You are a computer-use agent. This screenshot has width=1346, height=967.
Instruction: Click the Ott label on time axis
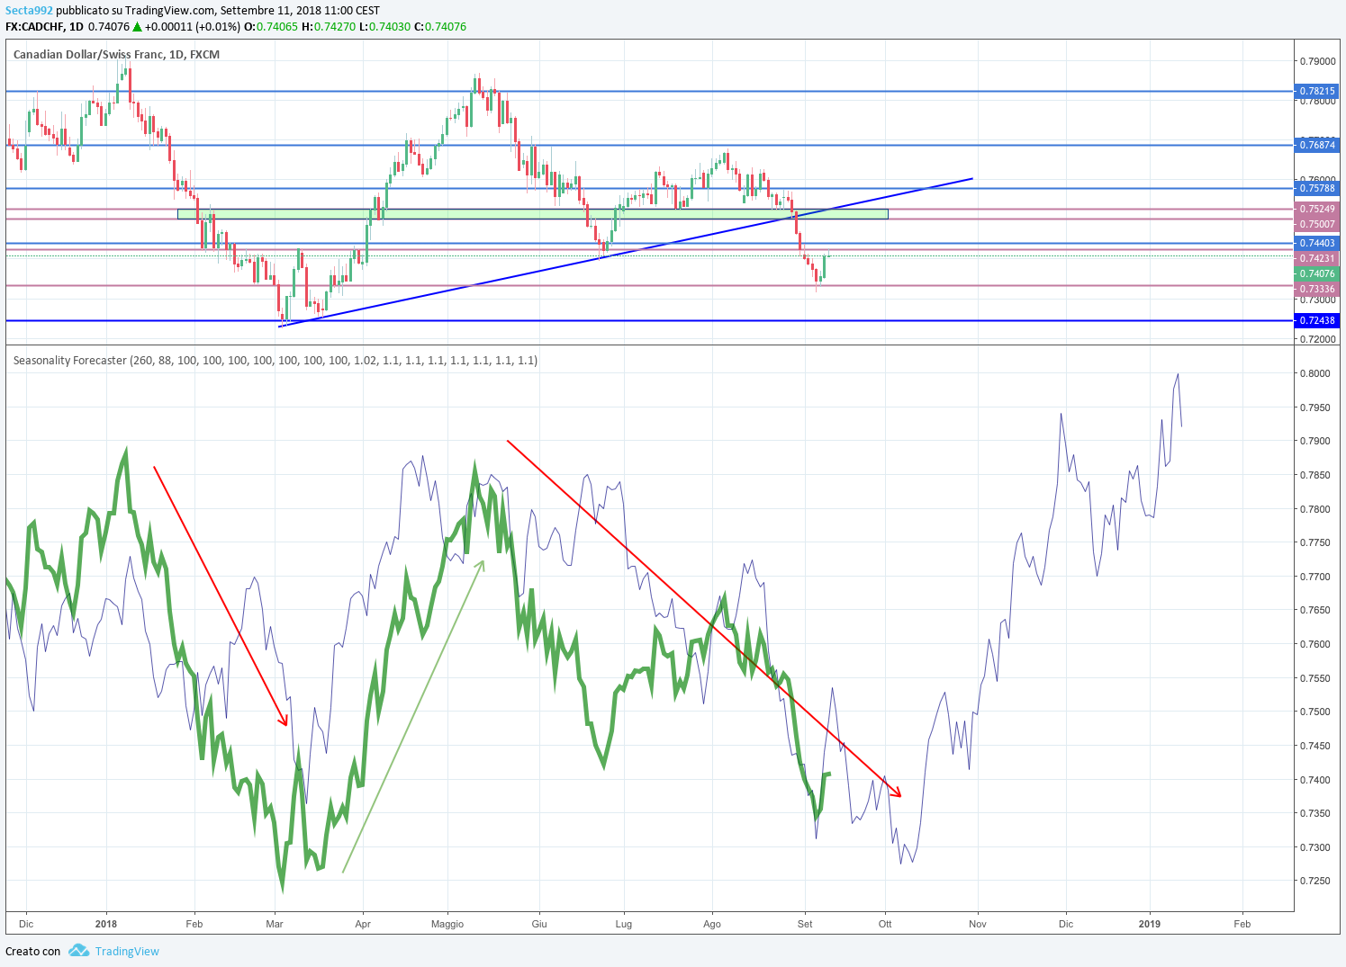coord(885,924)
